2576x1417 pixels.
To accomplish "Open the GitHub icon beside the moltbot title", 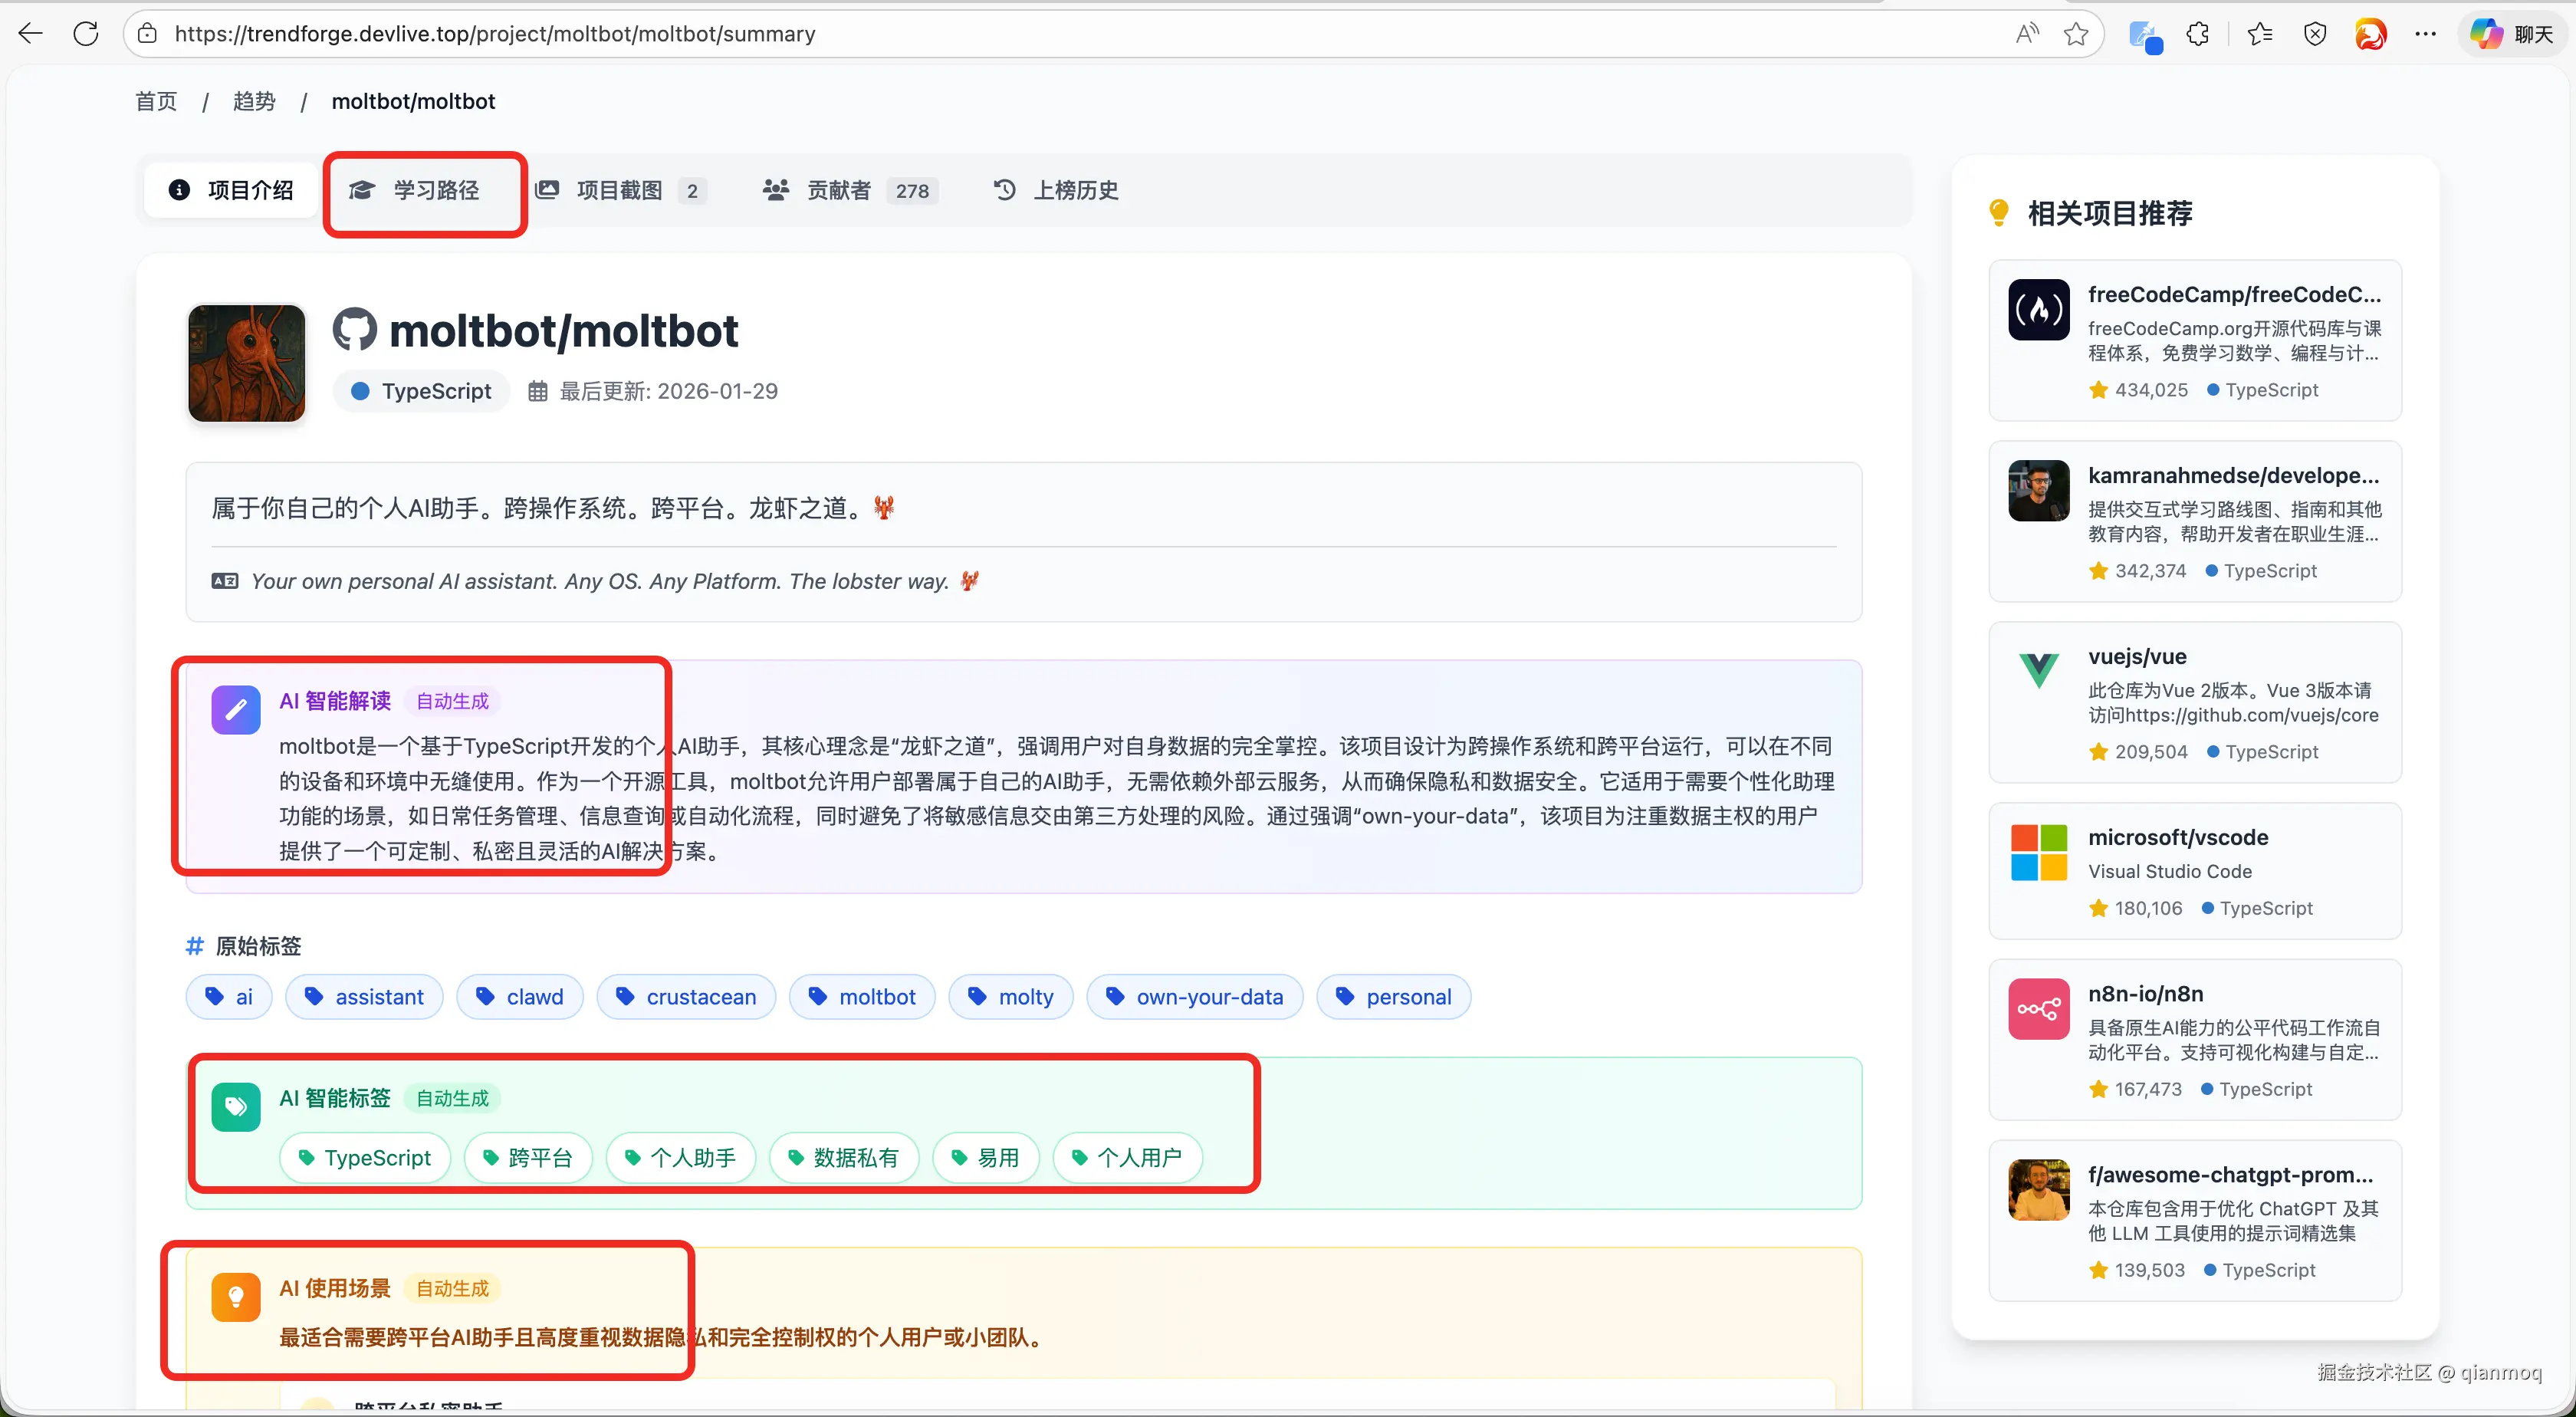I will coord(355,329).
